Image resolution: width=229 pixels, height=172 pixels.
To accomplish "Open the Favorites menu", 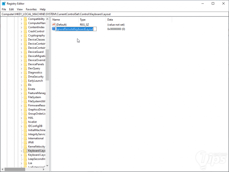I will (x=31, y=9).
